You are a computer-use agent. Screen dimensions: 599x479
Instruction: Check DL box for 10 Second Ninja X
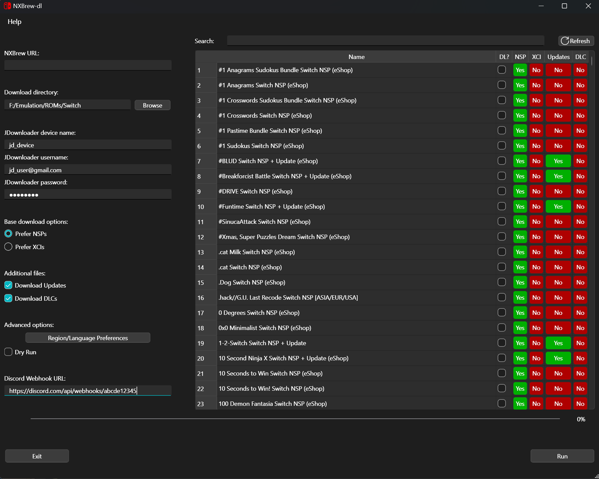(x=502, y=358)
